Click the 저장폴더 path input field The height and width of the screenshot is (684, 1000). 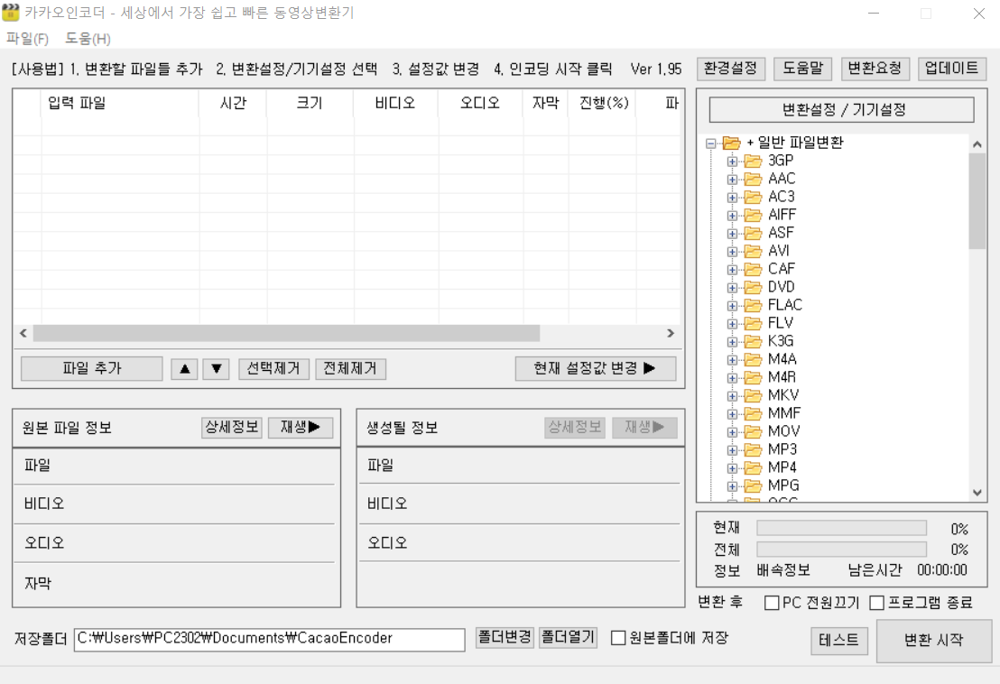point(269,639)
